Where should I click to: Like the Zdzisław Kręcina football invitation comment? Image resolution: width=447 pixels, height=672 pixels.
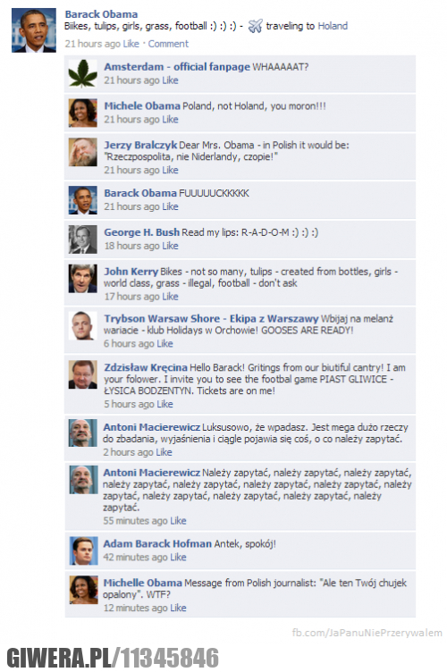[x=165, y=404]
